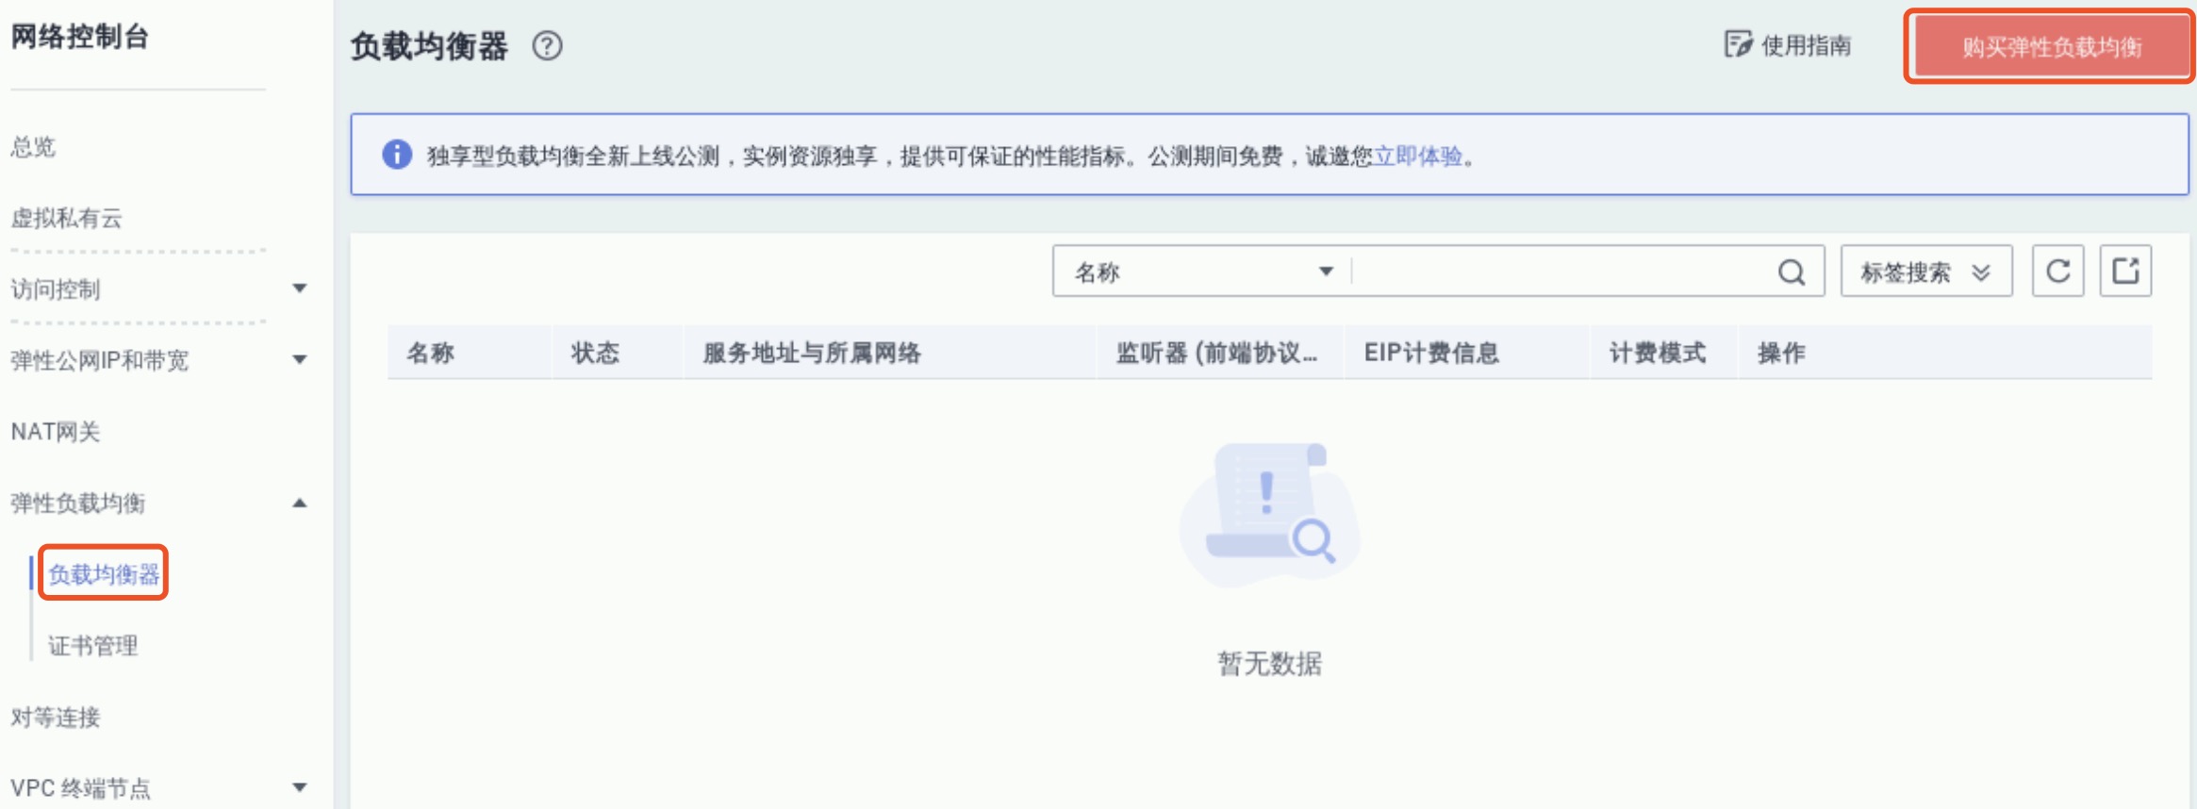Viewport: 2197px width, 809px height.
Task: Expand the 访问控制 sidebar section
Action: coord(299,289)
